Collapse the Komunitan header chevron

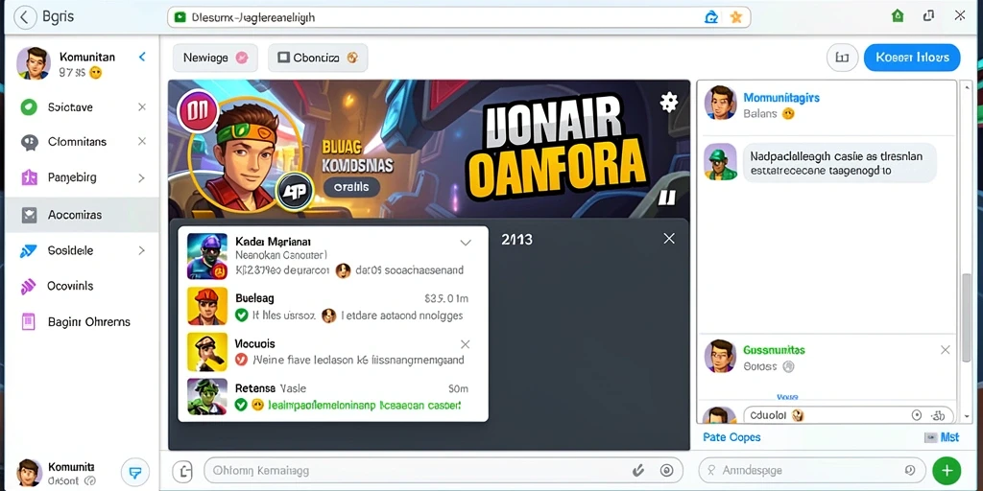(142, 57)
